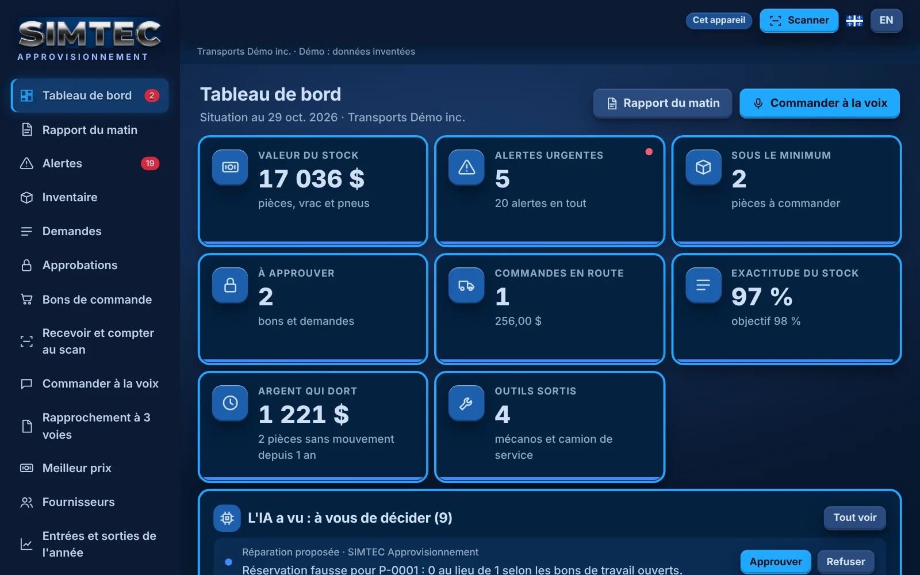Click the Alertes badge showing 19
This screenshot has height=575, width=920.
tap(150, 163)
